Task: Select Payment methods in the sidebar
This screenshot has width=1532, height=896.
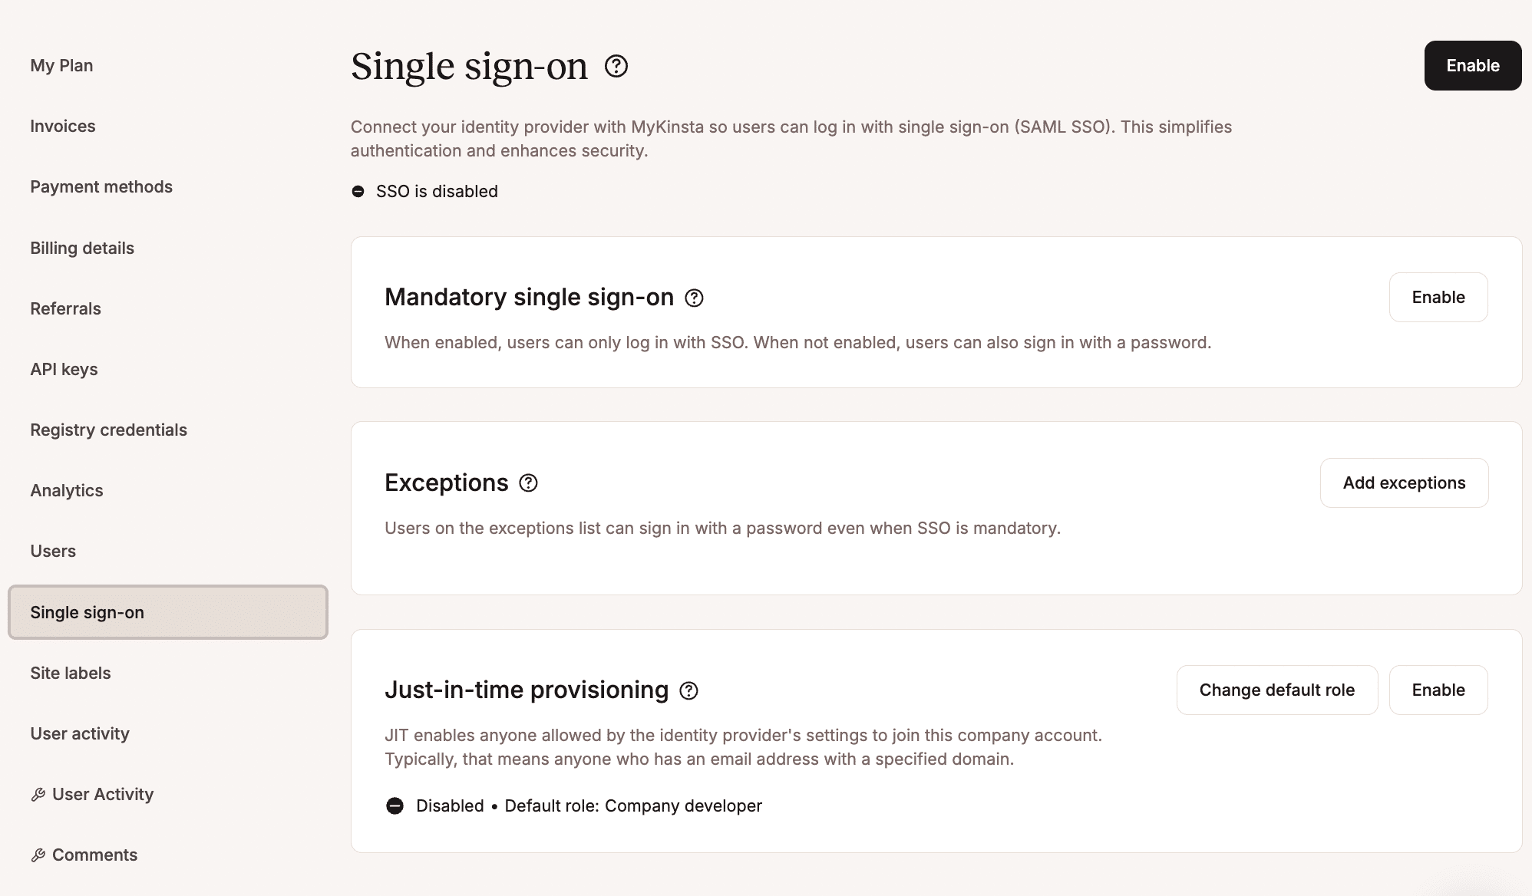Action: coord(101,186)
